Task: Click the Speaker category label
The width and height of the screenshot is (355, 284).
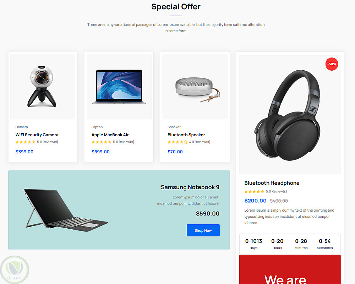Action: coord(174,127)
